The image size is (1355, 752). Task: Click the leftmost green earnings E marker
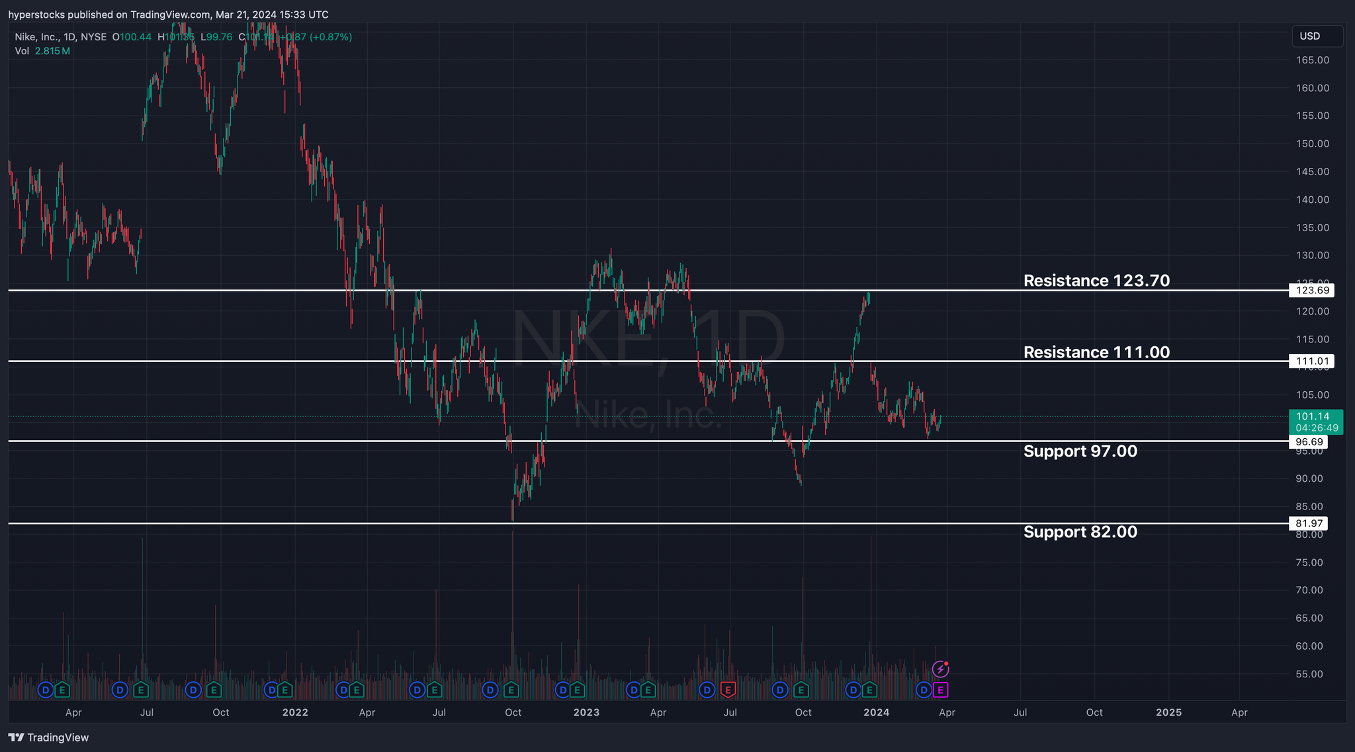(62, 690)
